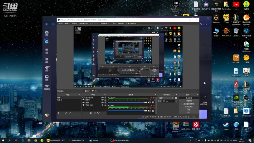Image resolution: width=254 pixels, height=143 pixels.
Task: Open 麦克风/Aux audio settings gear
Action: (x=153, y=102)
